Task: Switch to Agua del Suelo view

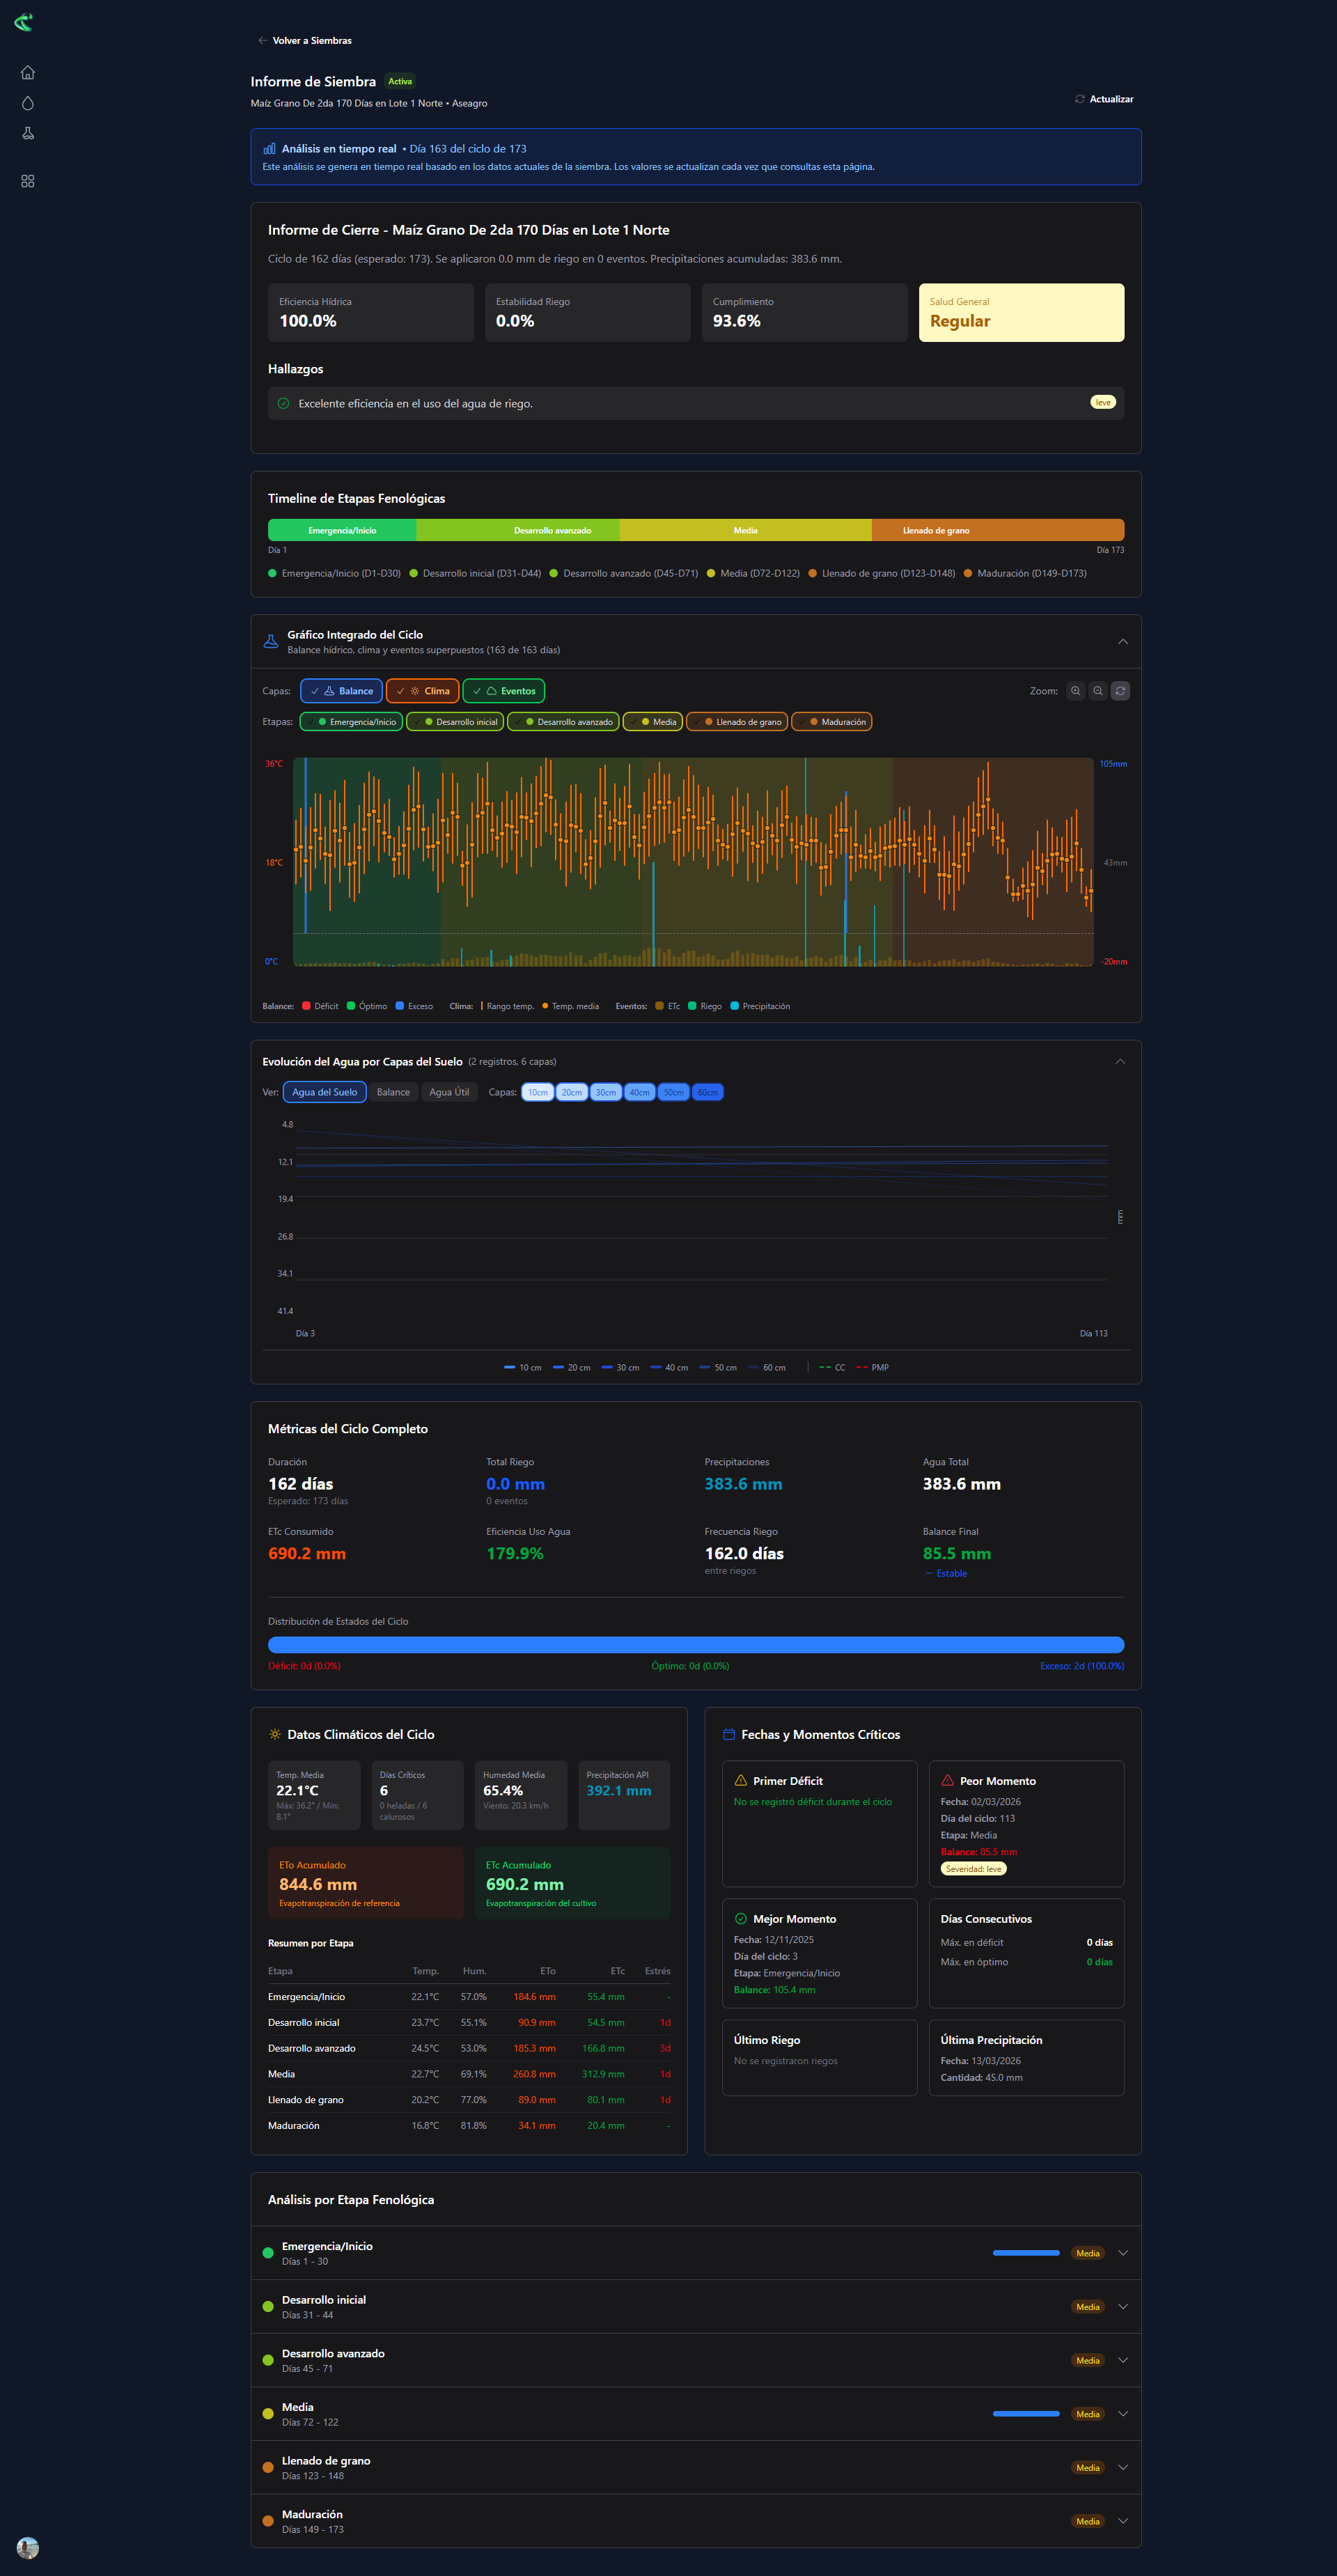Action: pos(324,1092)
